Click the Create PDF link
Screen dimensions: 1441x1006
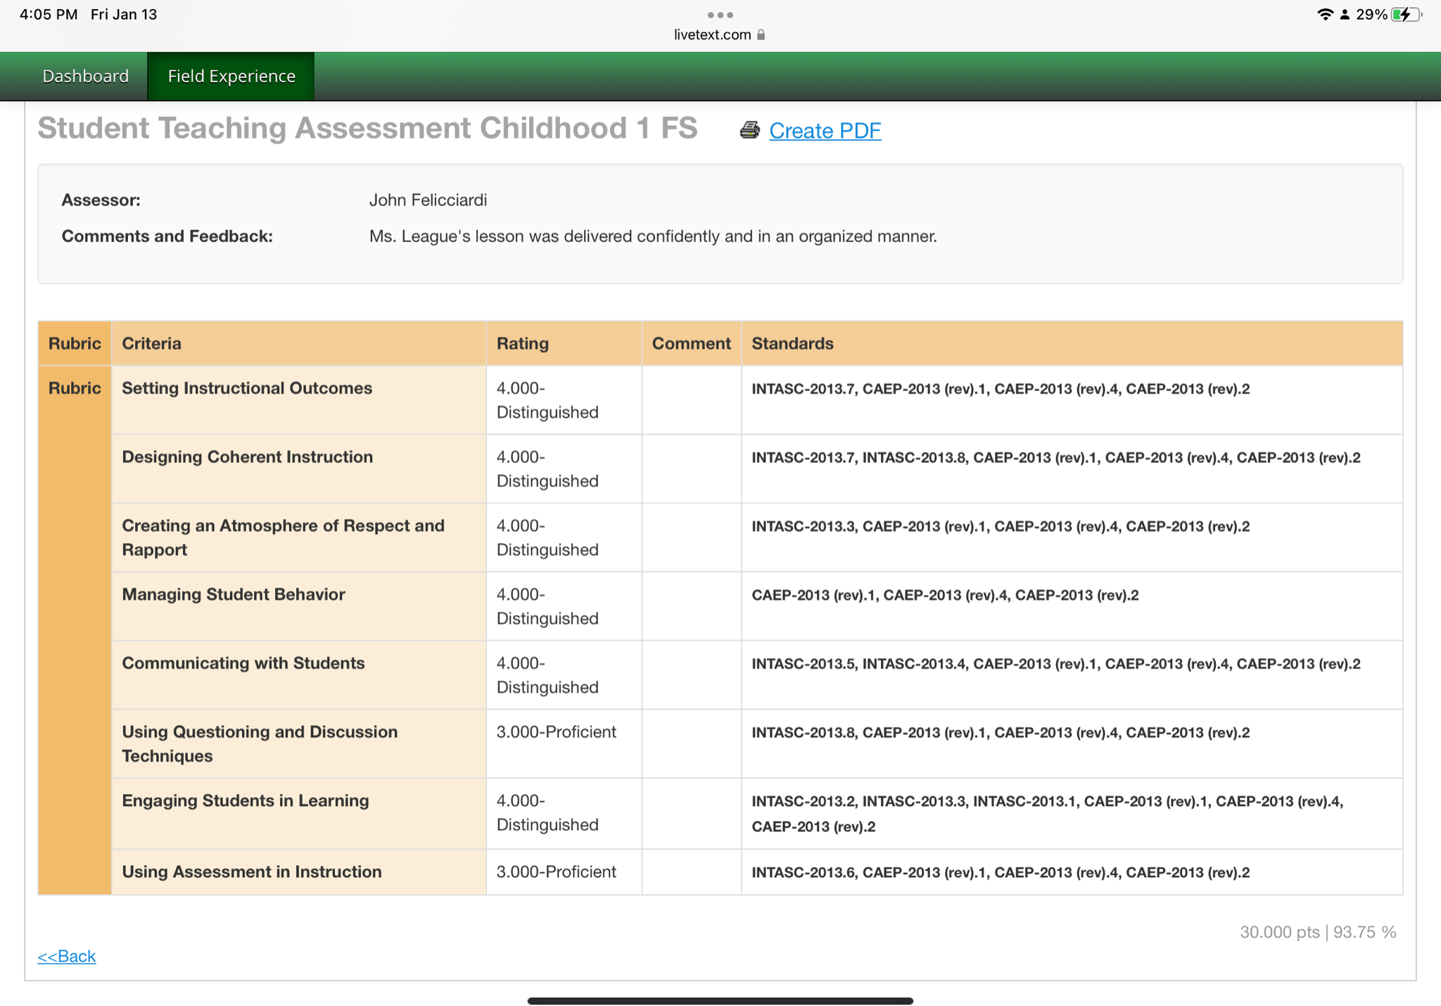(825, 131)
